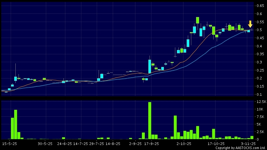Click the 2-10-25 date axis label

click(184, 144)
